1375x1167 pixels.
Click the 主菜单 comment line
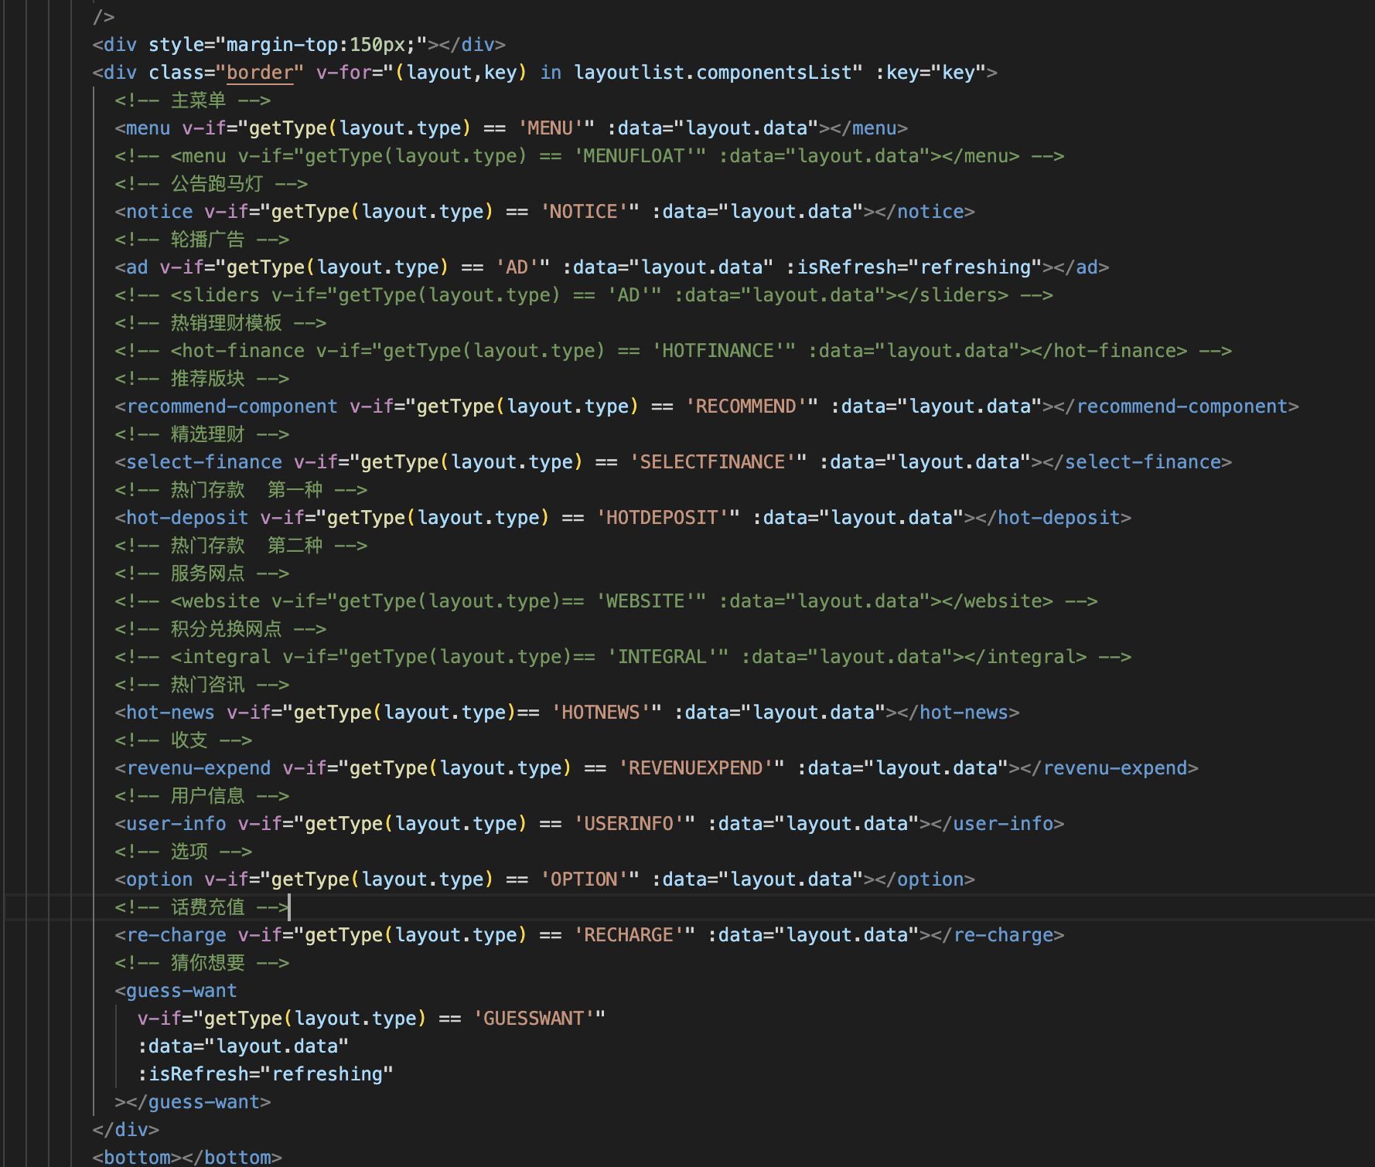click(x=193, y=100)
